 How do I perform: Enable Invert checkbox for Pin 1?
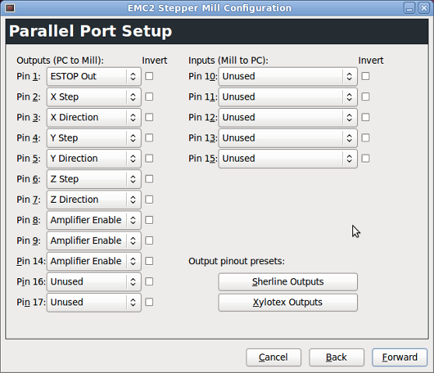(149, 76)
